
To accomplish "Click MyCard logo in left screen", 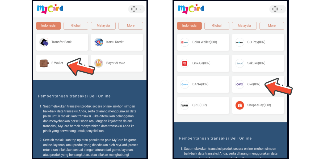I will 50,9.
